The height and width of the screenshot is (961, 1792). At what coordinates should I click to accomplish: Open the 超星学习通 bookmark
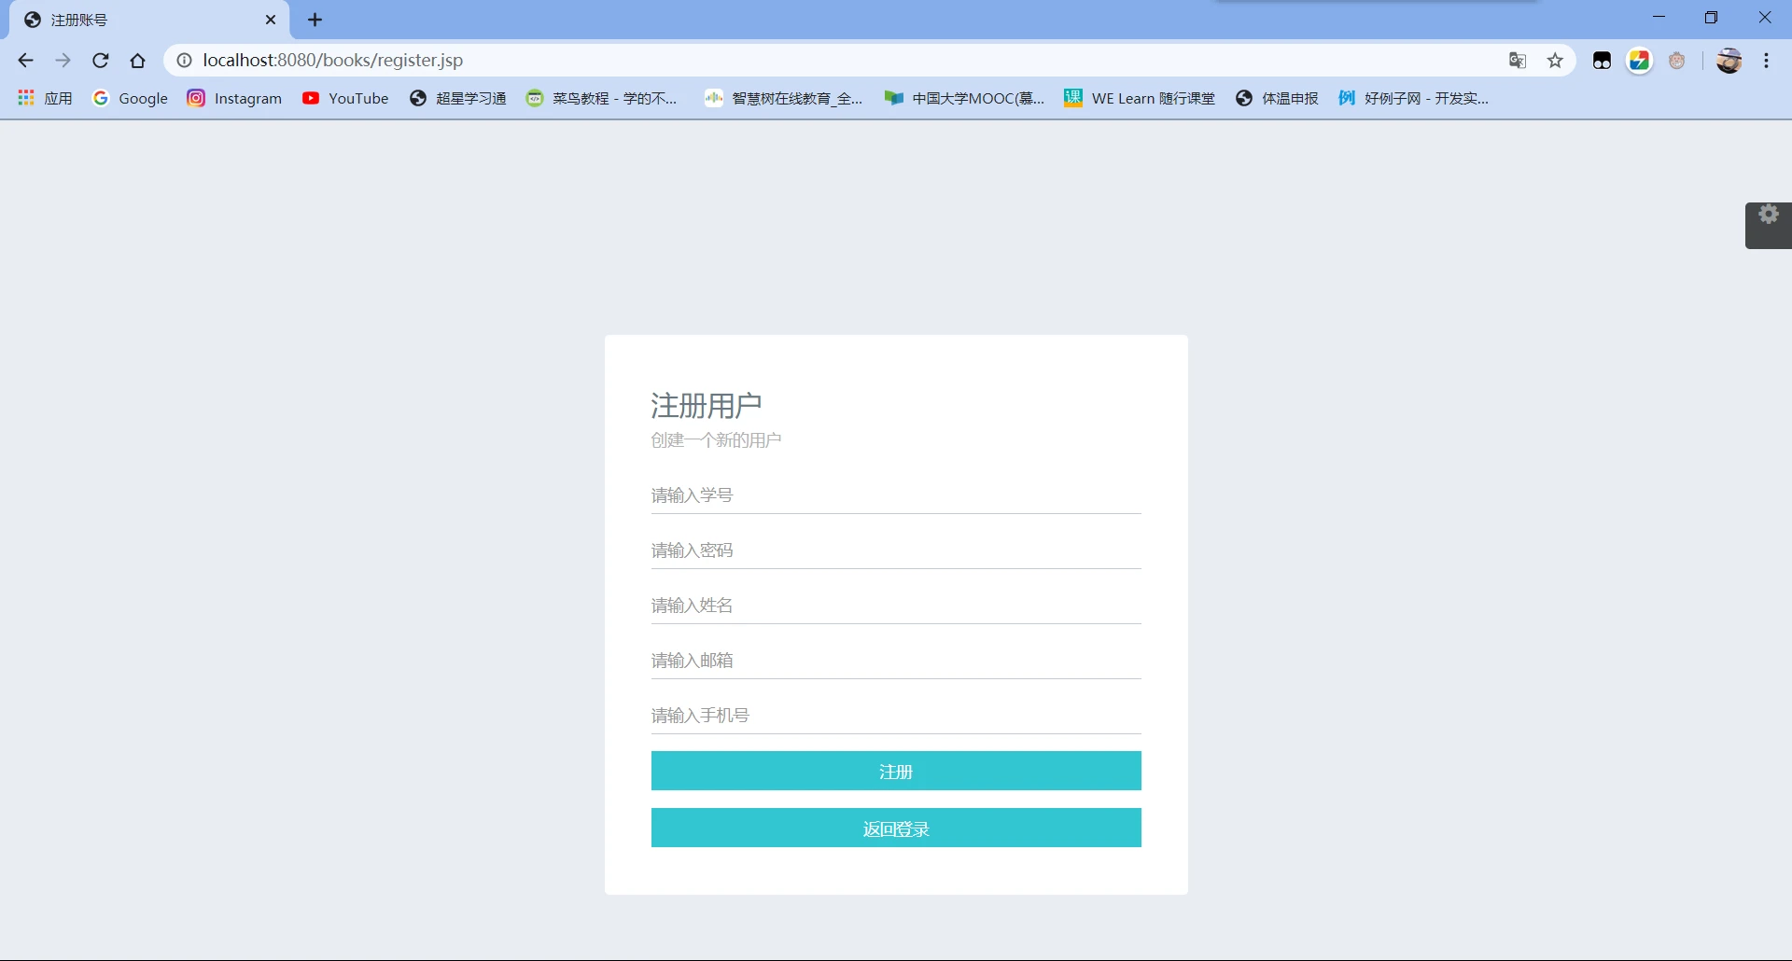click(457, 98)
